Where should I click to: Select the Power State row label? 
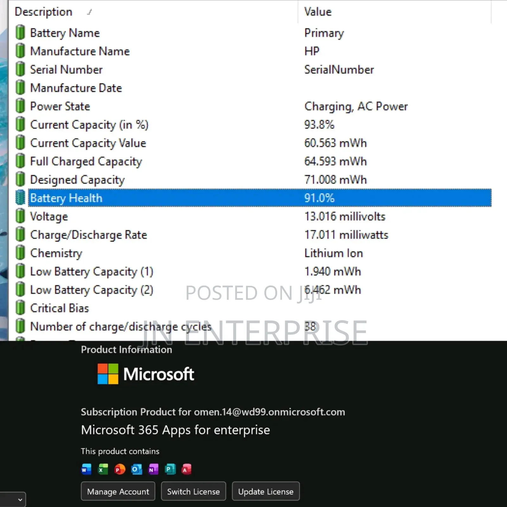click(x=60, y=106)
